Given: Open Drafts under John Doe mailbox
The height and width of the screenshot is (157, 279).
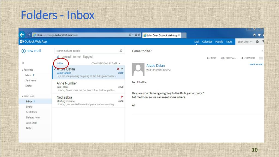Looking at the screenshot, I should pos(29,107).
